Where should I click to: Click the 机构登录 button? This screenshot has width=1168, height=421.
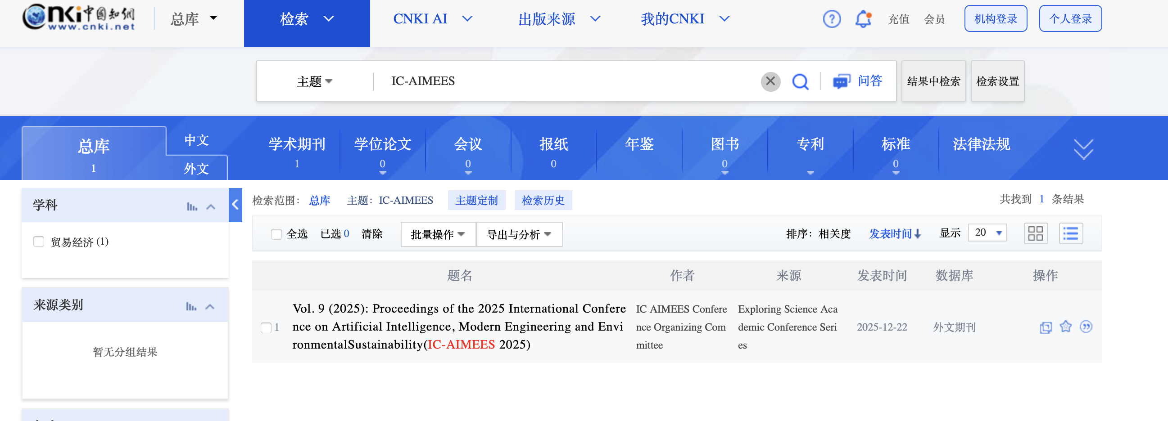pos(995,19)
